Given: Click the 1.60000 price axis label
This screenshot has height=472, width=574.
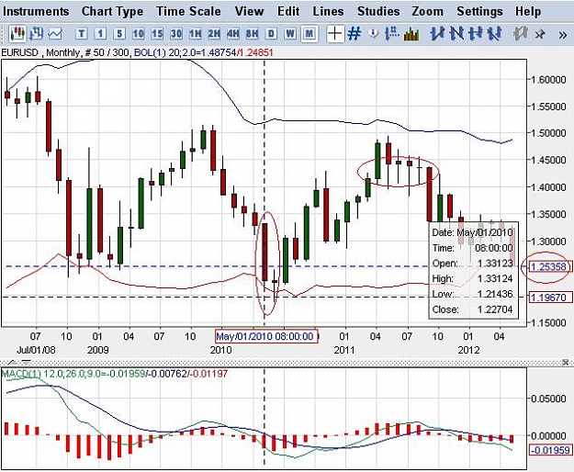Looking at the screenshot, I should [x=548, y=80].
